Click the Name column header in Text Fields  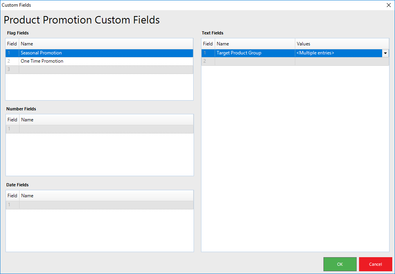tap(255, 44)
